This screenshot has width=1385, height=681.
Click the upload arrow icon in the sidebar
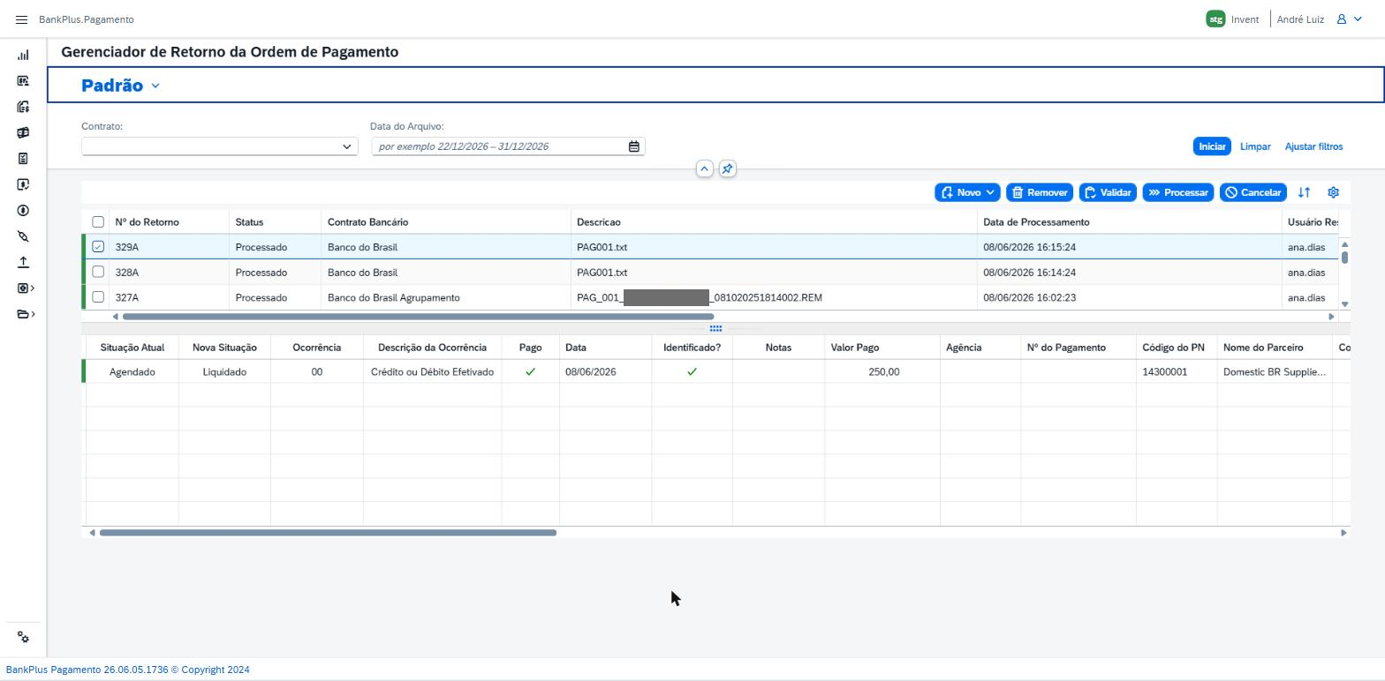tap(23, 262)
